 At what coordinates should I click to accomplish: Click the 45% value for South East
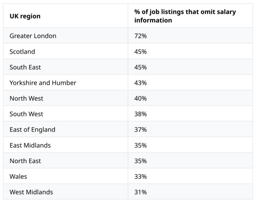[140, 67]
